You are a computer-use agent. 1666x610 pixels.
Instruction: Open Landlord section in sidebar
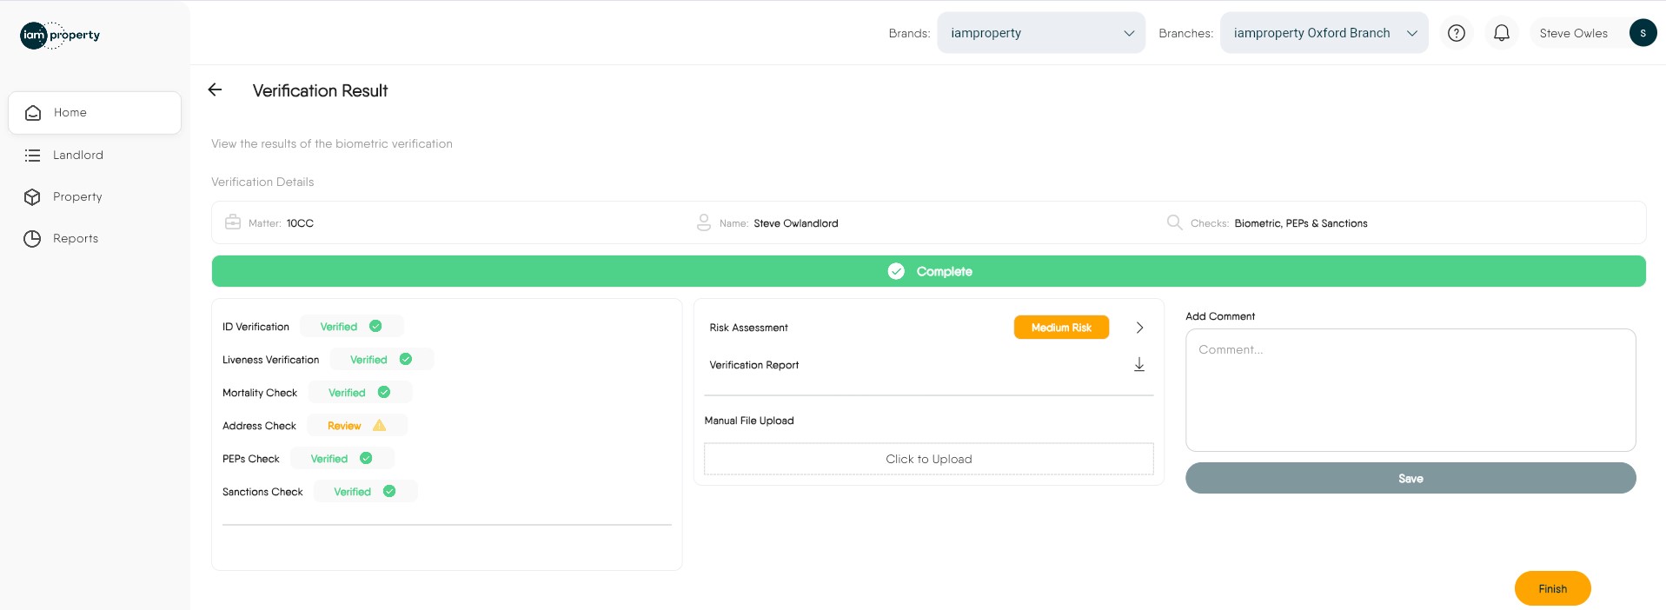[77, 155]
